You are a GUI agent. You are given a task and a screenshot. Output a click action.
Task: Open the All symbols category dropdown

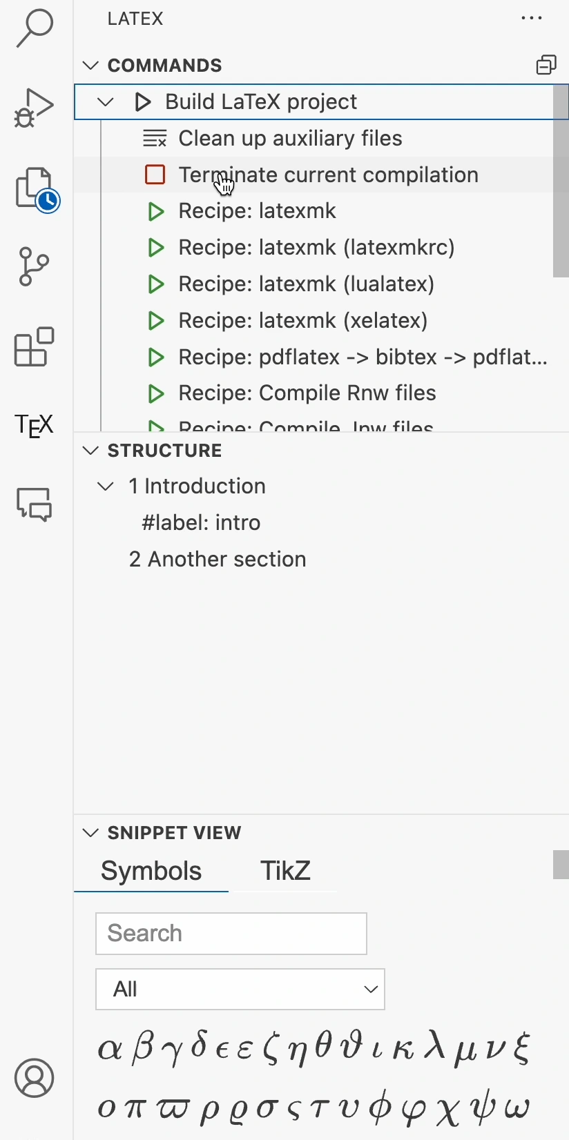pos(240,989)
